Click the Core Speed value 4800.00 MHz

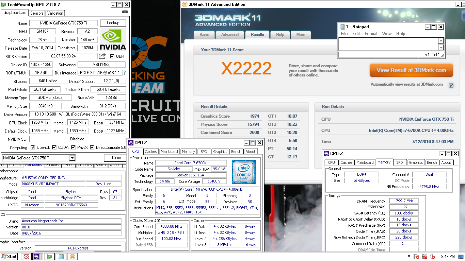(x=172, y=226)
